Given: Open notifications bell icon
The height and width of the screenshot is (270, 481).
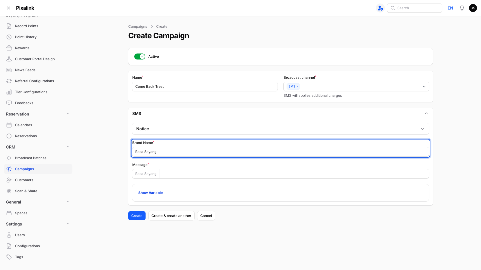Looking at the screenshot, I should (462, 8).
